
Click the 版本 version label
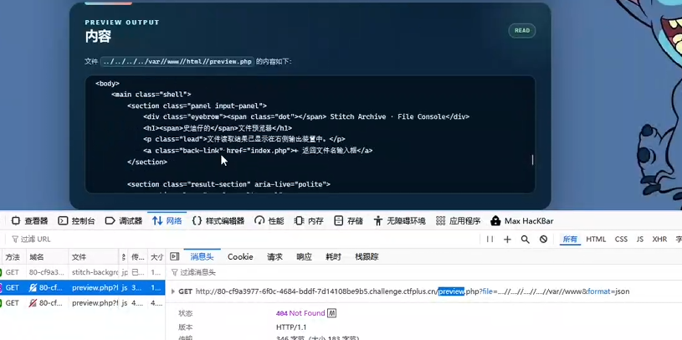(185, 327)
